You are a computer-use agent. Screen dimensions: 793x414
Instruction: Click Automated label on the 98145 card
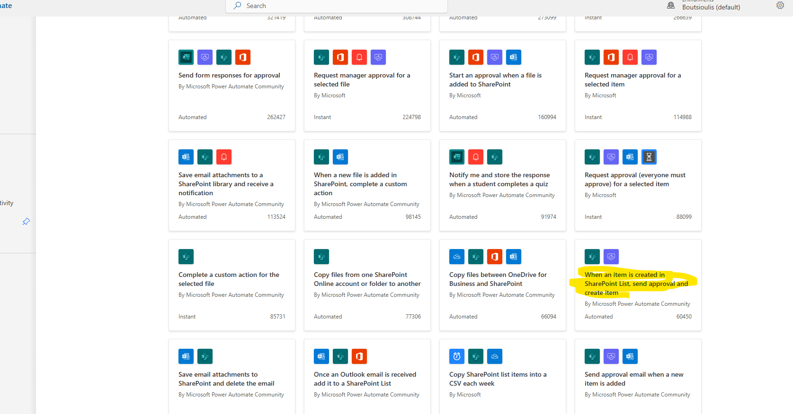click(x=328, y=217)
